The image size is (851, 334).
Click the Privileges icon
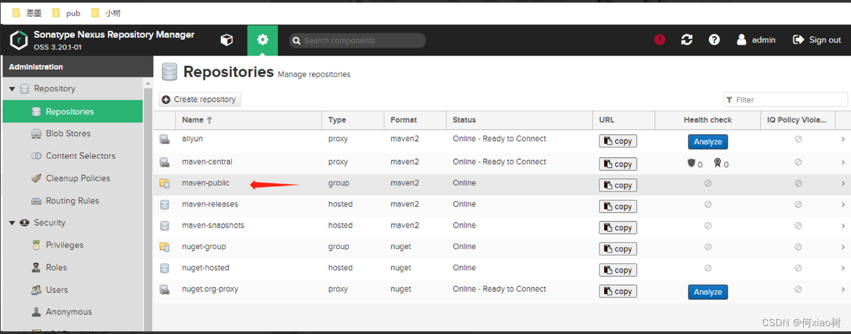[37, 245]
